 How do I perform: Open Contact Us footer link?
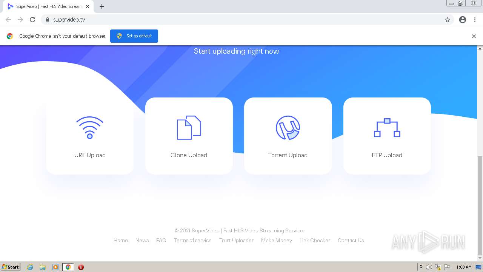[351, 240]
